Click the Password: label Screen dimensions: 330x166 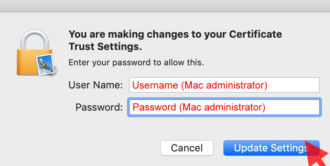click(99, 107)
